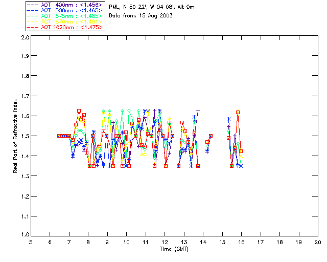Click the x-axis tick label 6
This screenshot has height=262, width=327.
click(50, 242)
